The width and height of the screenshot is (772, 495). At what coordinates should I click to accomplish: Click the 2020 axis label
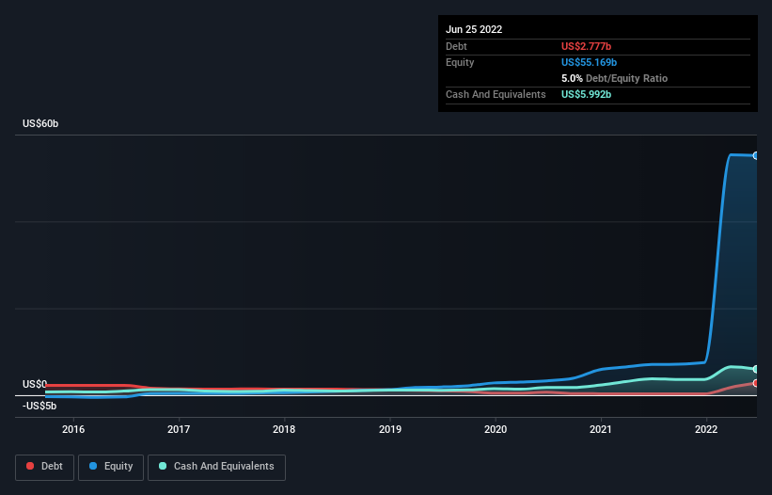496,429
